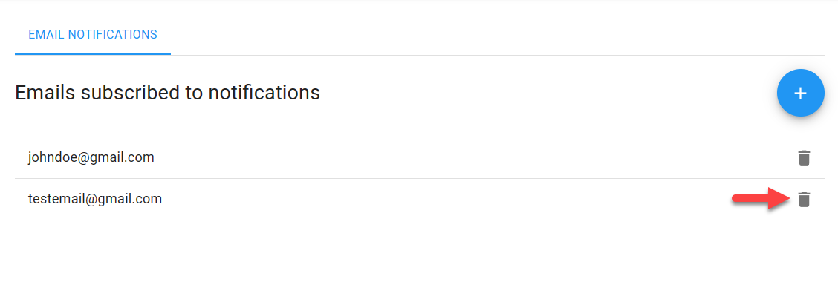The width and height of the screenshot is (838, 288).
Task: Switch to the blue underlined notifications tab
Action: click(93, 35)
